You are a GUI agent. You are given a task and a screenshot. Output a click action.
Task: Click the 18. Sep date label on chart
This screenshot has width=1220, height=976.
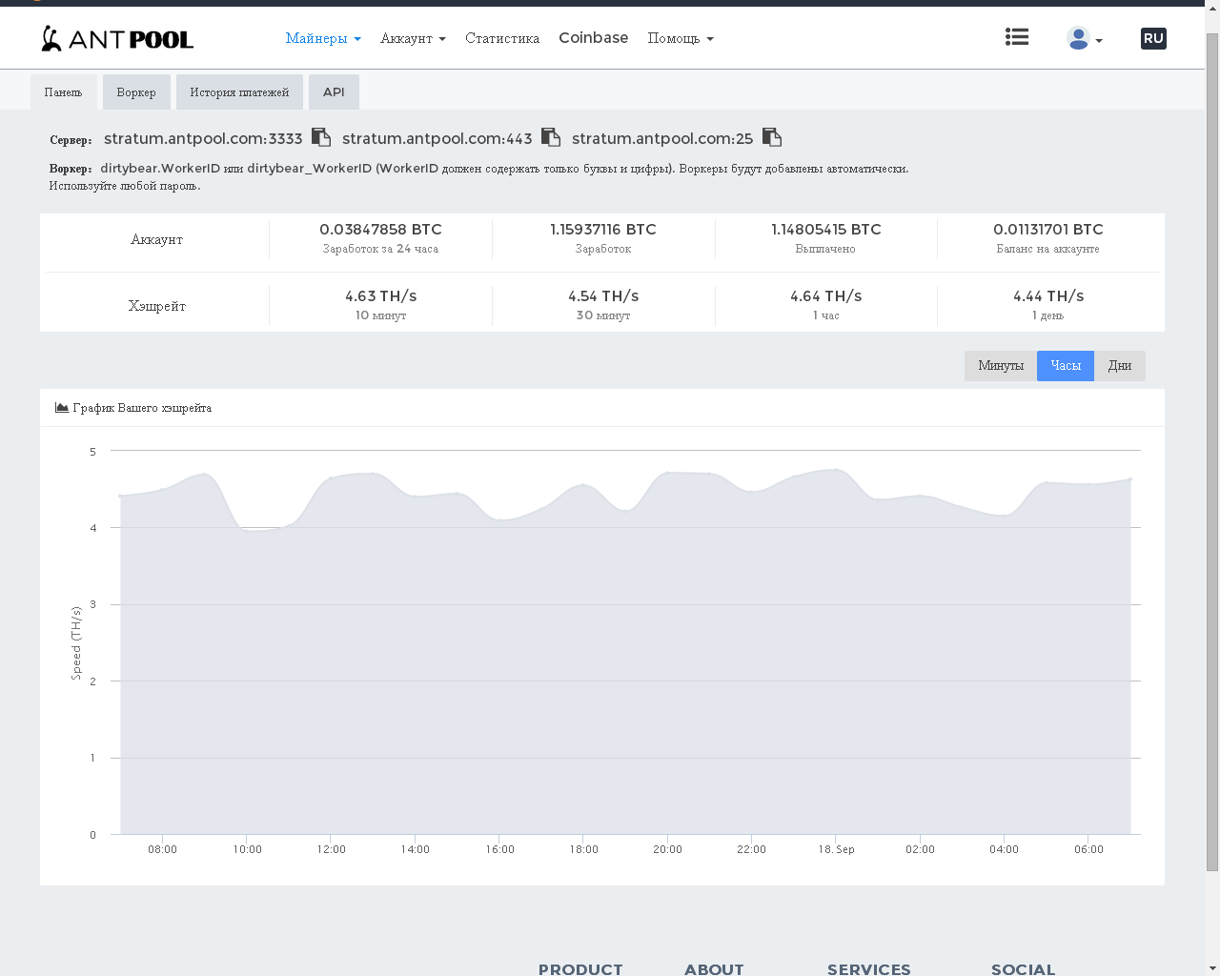pyautogui.click(x=836, y=849)
